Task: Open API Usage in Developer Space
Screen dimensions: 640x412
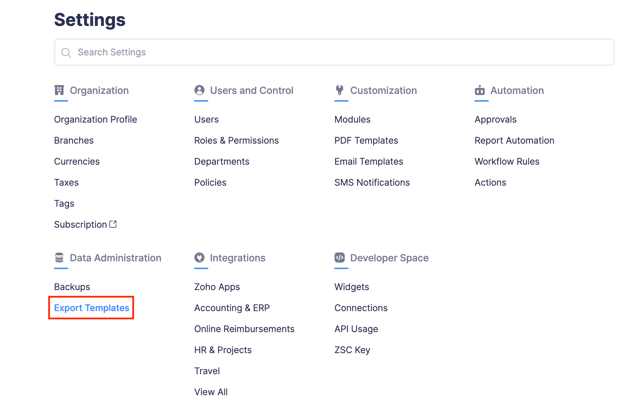Action: coord(356,329)
